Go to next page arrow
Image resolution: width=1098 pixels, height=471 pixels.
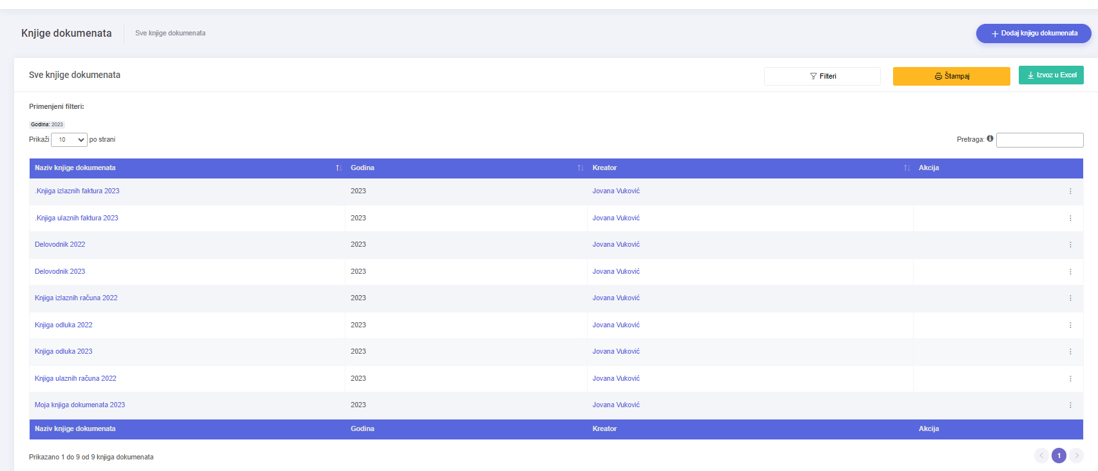click(x=1076, y=456)
